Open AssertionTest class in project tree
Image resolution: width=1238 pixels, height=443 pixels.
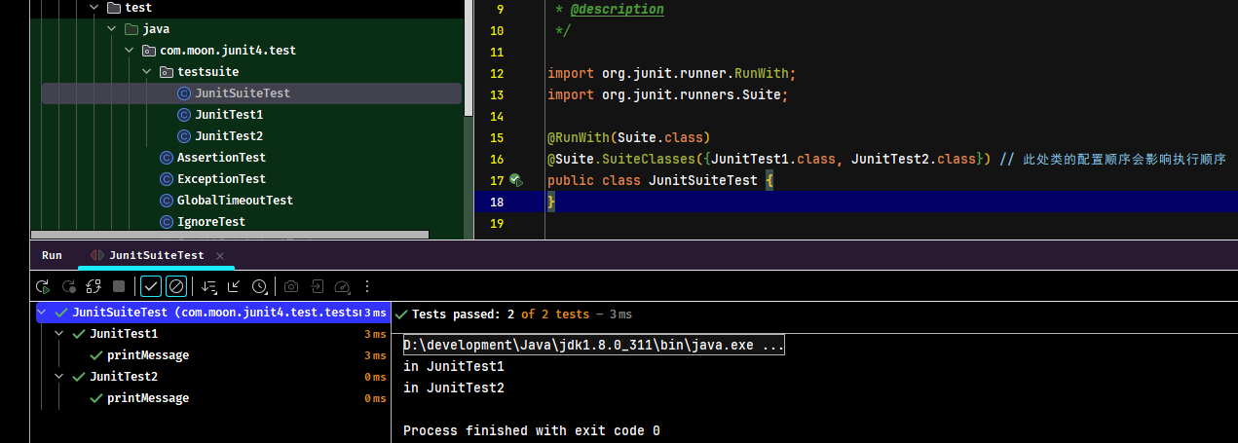pos(221,158)
